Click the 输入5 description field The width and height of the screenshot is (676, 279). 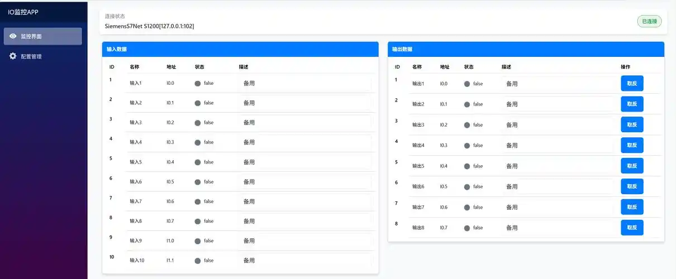pos(305,162)
